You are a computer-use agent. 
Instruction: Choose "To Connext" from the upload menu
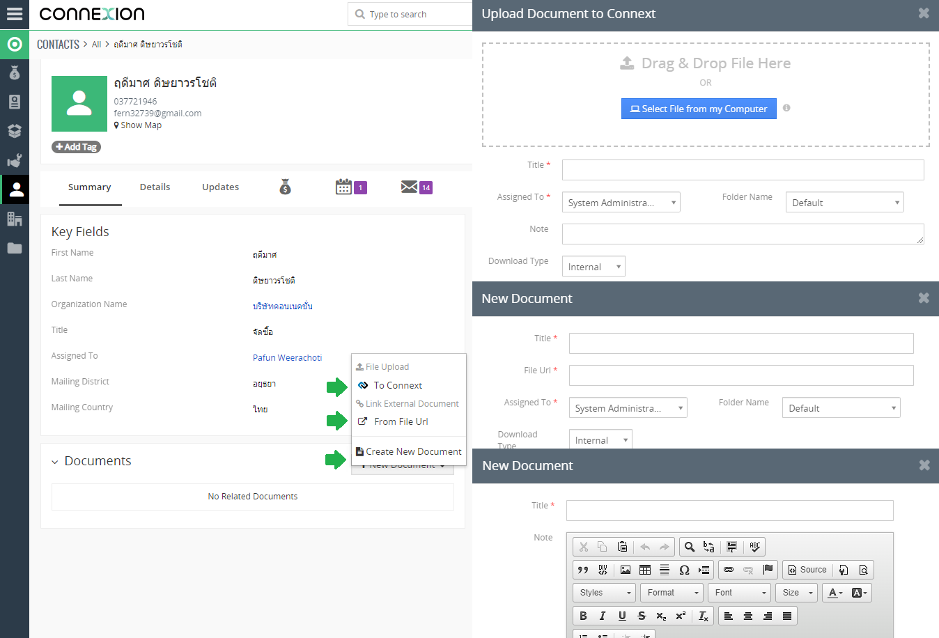398,385
